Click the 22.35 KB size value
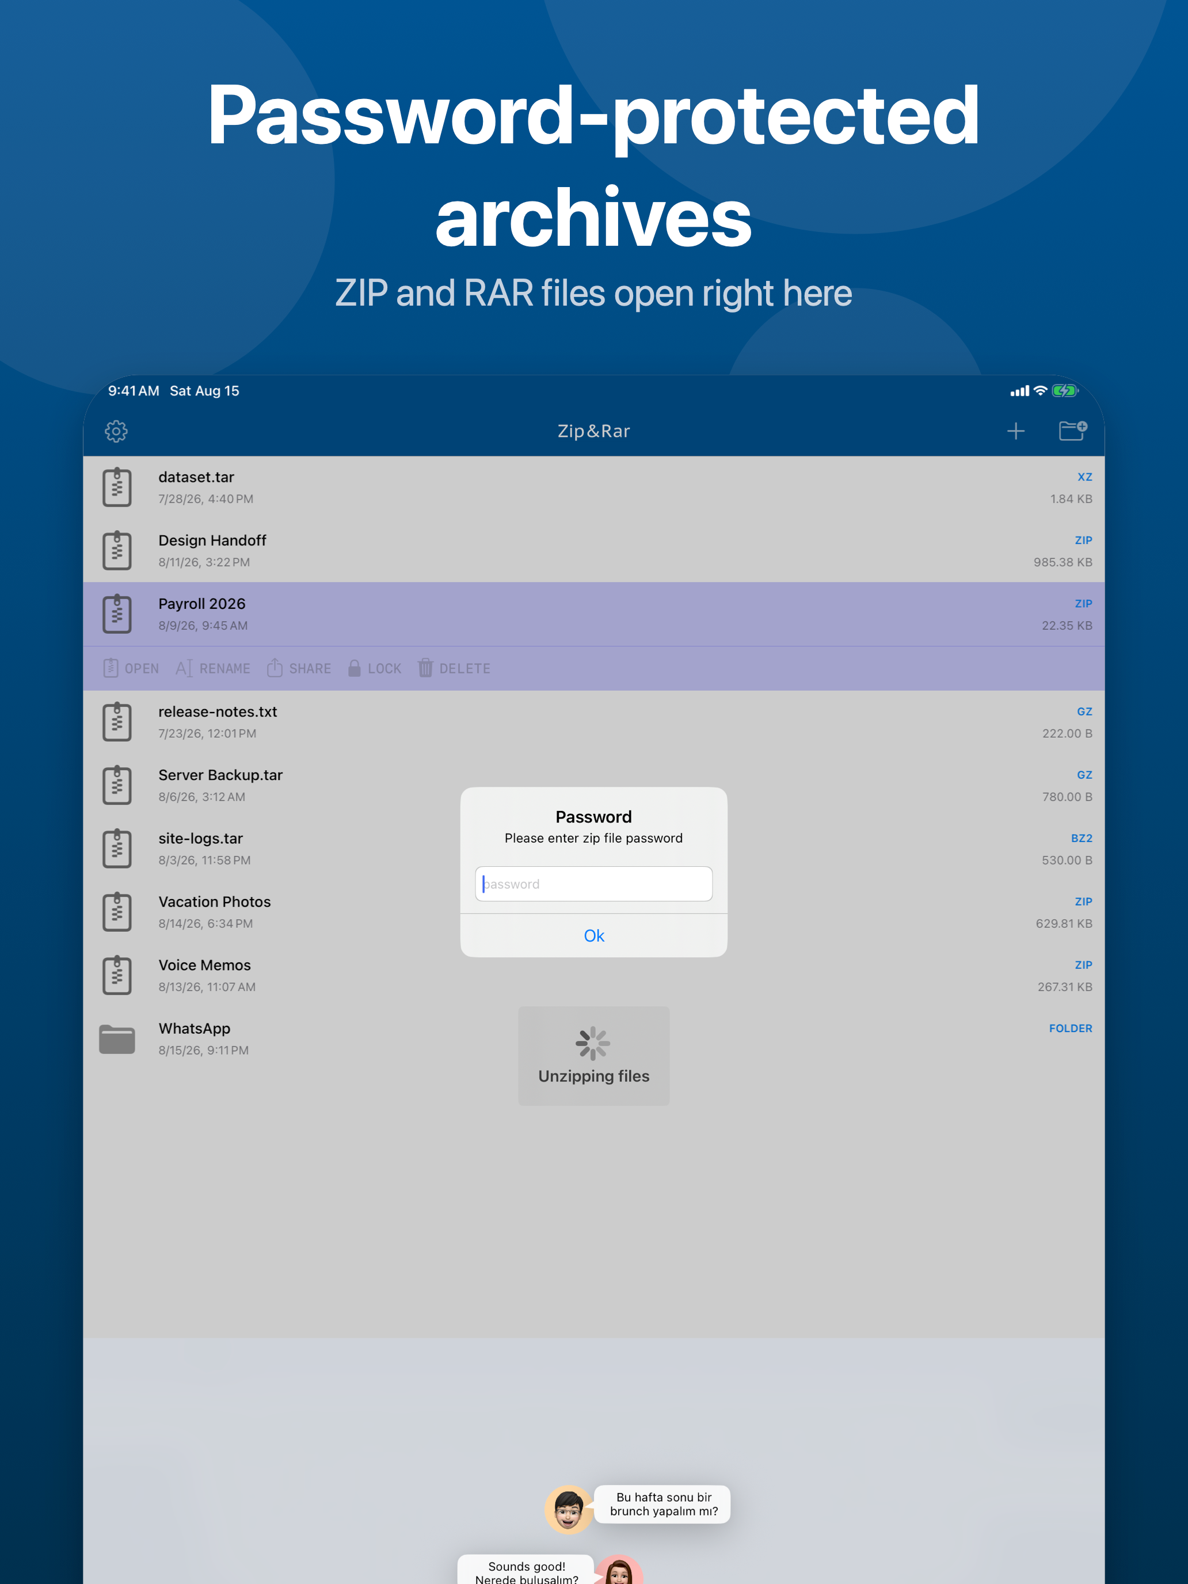This screenshot has width=1188, height=1584. tap(1067, 625)
